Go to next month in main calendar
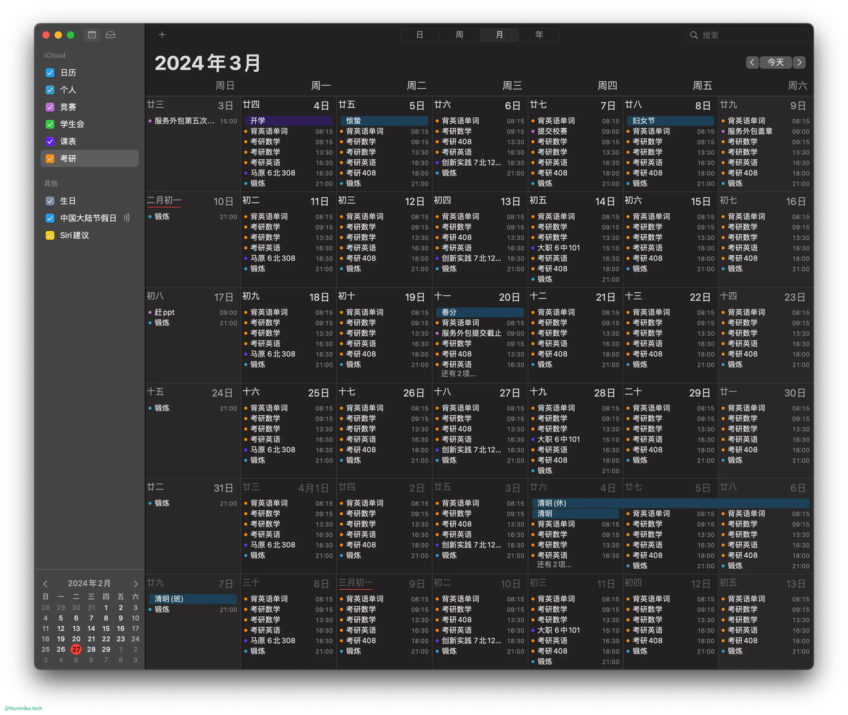 click(800, 62)
